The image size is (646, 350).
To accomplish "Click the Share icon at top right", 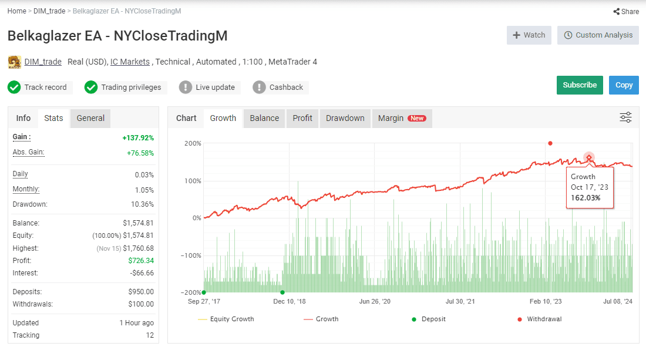I will pyautogui.click(x=616, y=12).
